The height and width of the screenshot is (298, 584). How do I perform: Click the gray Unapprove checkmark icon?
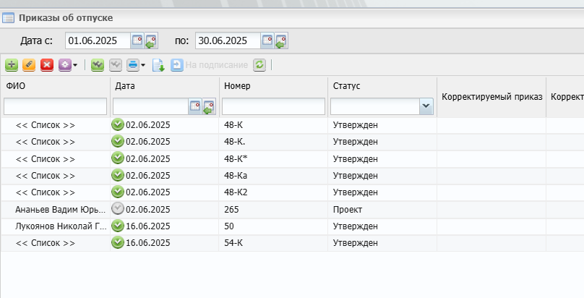[116, 65]
